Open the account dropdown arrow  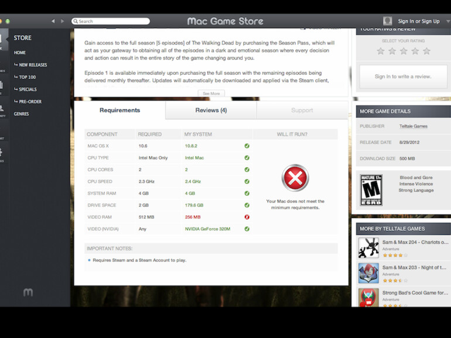point(448,21)
